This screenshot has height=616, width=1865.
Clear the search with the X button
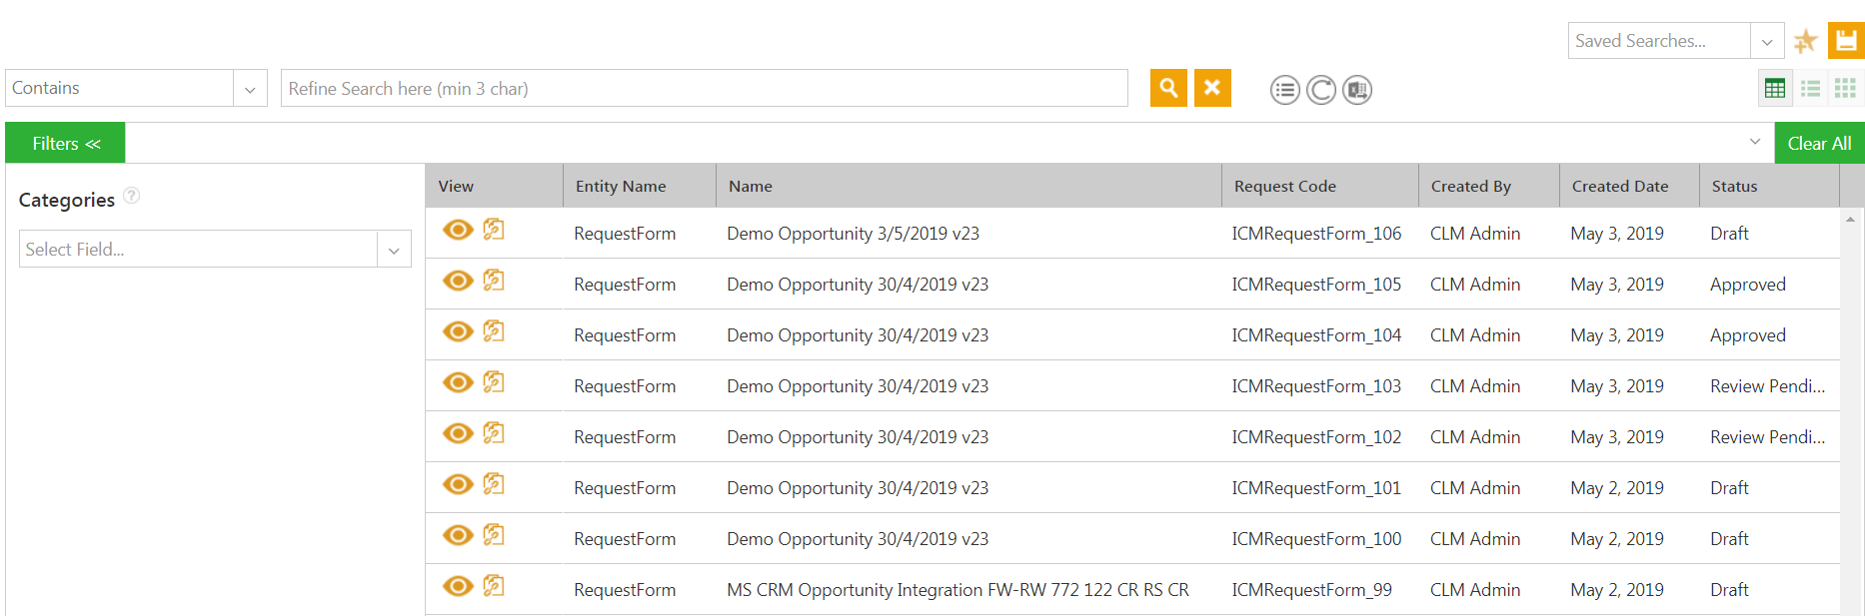(1212, 88)
